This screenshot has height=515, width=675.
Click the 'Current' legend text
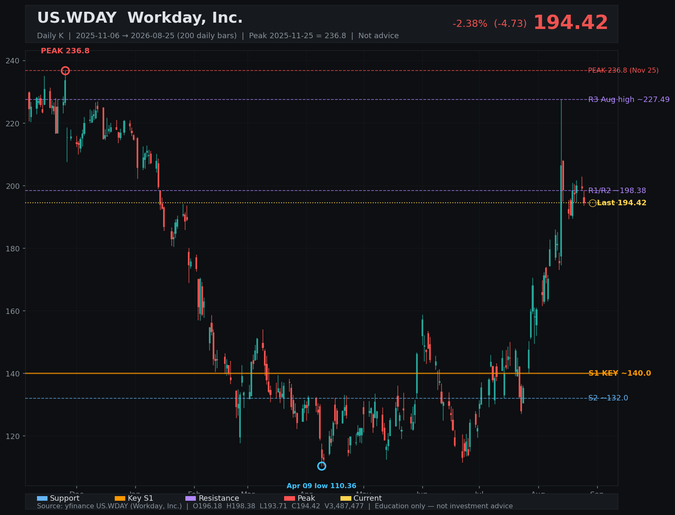(x=368, y=498)
